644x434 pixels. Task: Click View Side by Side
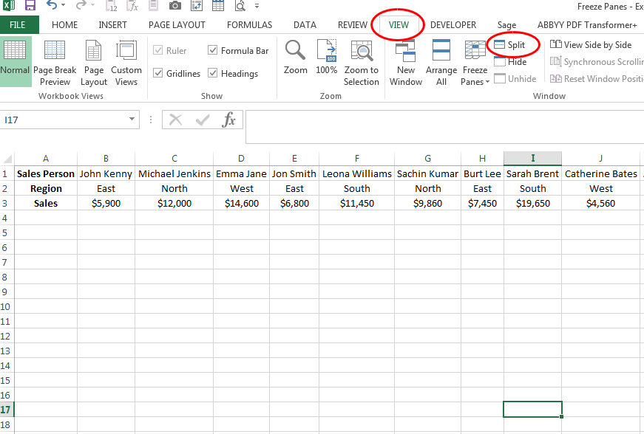591,45
